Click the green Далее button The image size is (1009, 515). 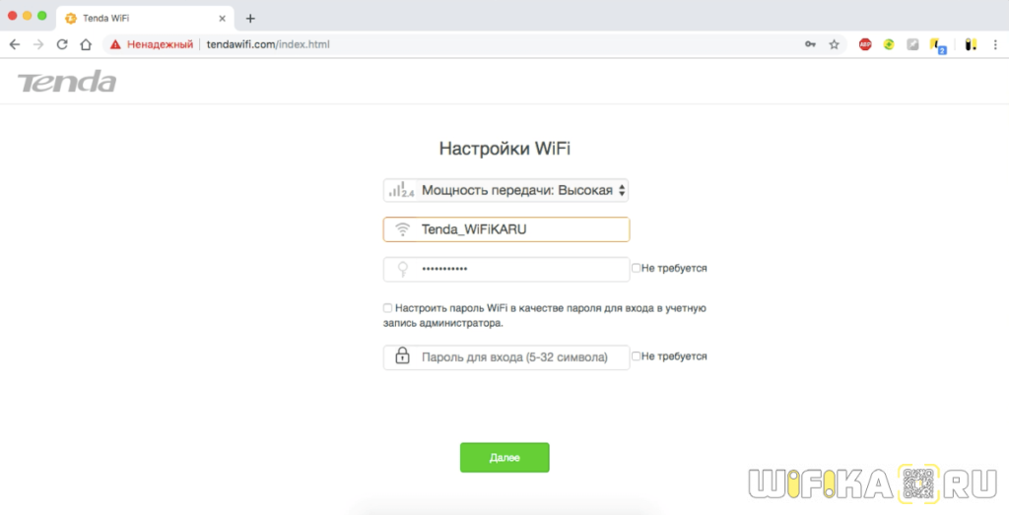pos(504,458)
